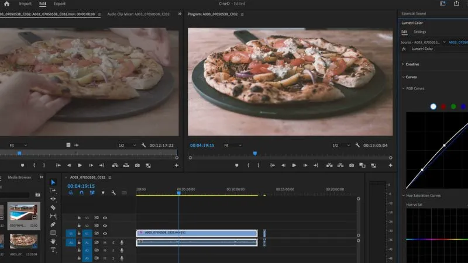468x263 pixels.
Task: Collapse the Curves section
Action: pyautogui.click(x=403, y=77)
